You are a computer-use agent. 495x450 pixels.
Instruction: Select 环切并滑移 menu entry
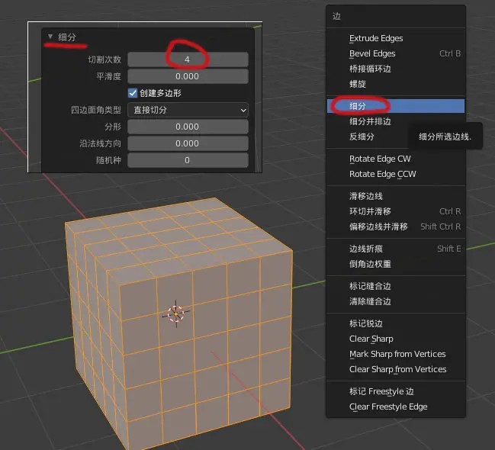pyautogui.click(x=396, y=211)
